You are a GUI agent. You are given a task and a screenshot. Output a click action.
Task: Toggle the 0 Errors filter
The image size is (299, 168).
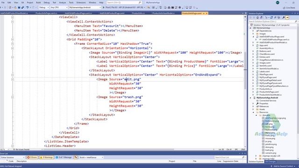point(32,157)
